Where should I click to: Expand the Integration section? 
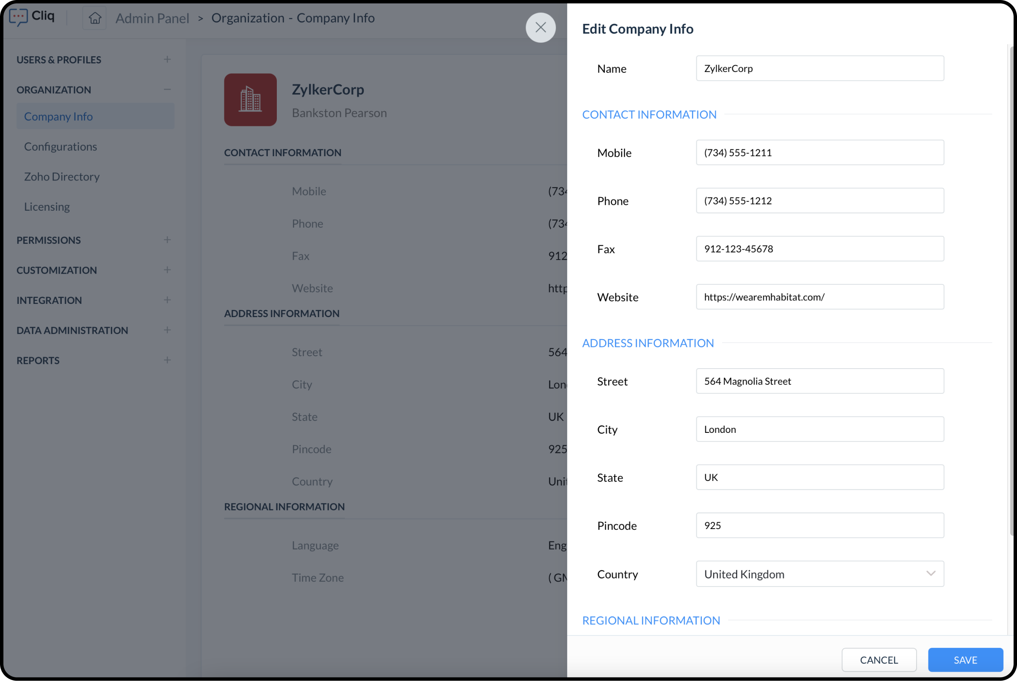point(167,300)
